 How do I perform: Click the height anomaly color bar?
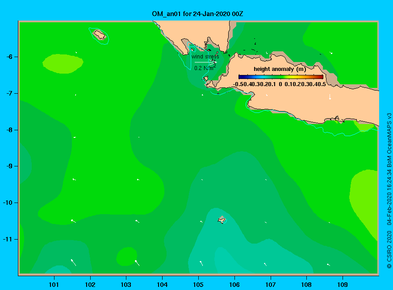click(x=281, y=77)
